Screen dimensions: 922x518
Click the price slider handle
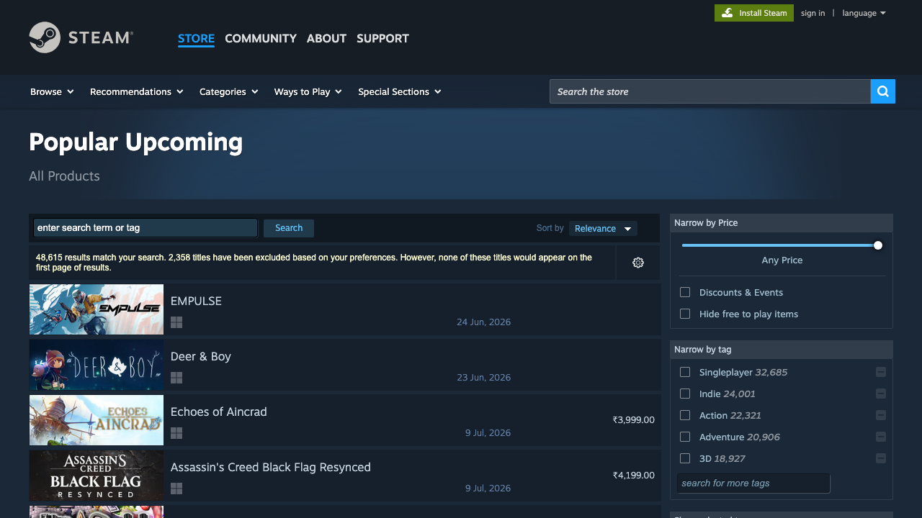tap(878, 245)
